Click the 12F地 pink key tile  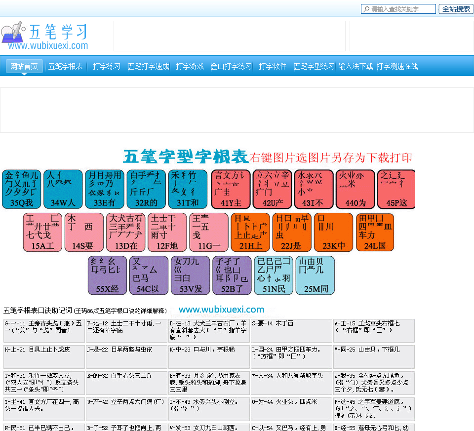pyautogui.click(x=167, y=232)
